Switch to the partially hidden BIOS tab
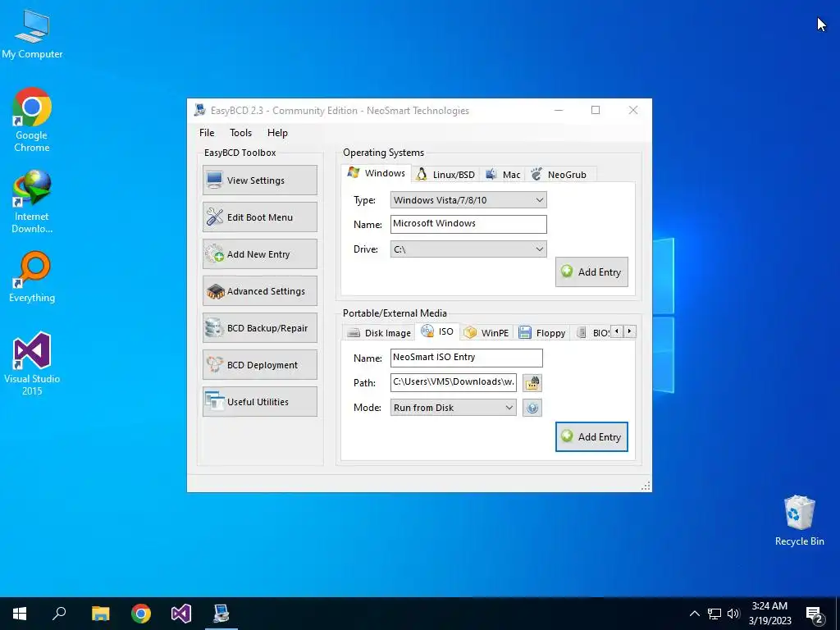Viewport: 840px width, 630px height. tap(594, 333)
